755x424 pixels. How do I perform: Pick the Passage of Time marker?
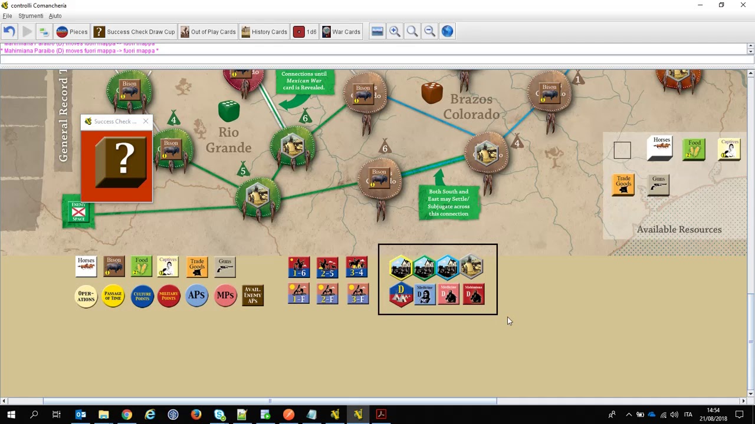[x=113, y=296]
